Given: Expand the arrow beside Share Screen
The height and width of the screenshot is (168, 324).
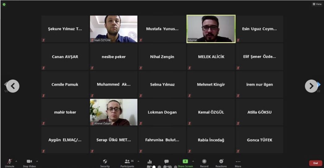Looking at the screenshot, I should click(193, 161).
